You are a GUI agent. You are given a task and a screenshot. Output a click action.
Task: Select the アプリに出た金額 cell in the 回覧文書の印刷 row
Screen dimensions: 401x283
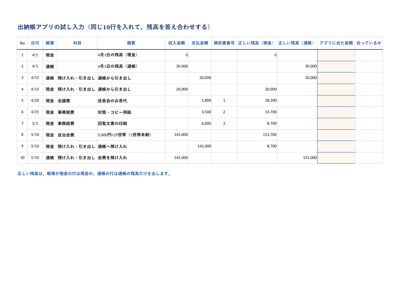[x=336, y=124]
